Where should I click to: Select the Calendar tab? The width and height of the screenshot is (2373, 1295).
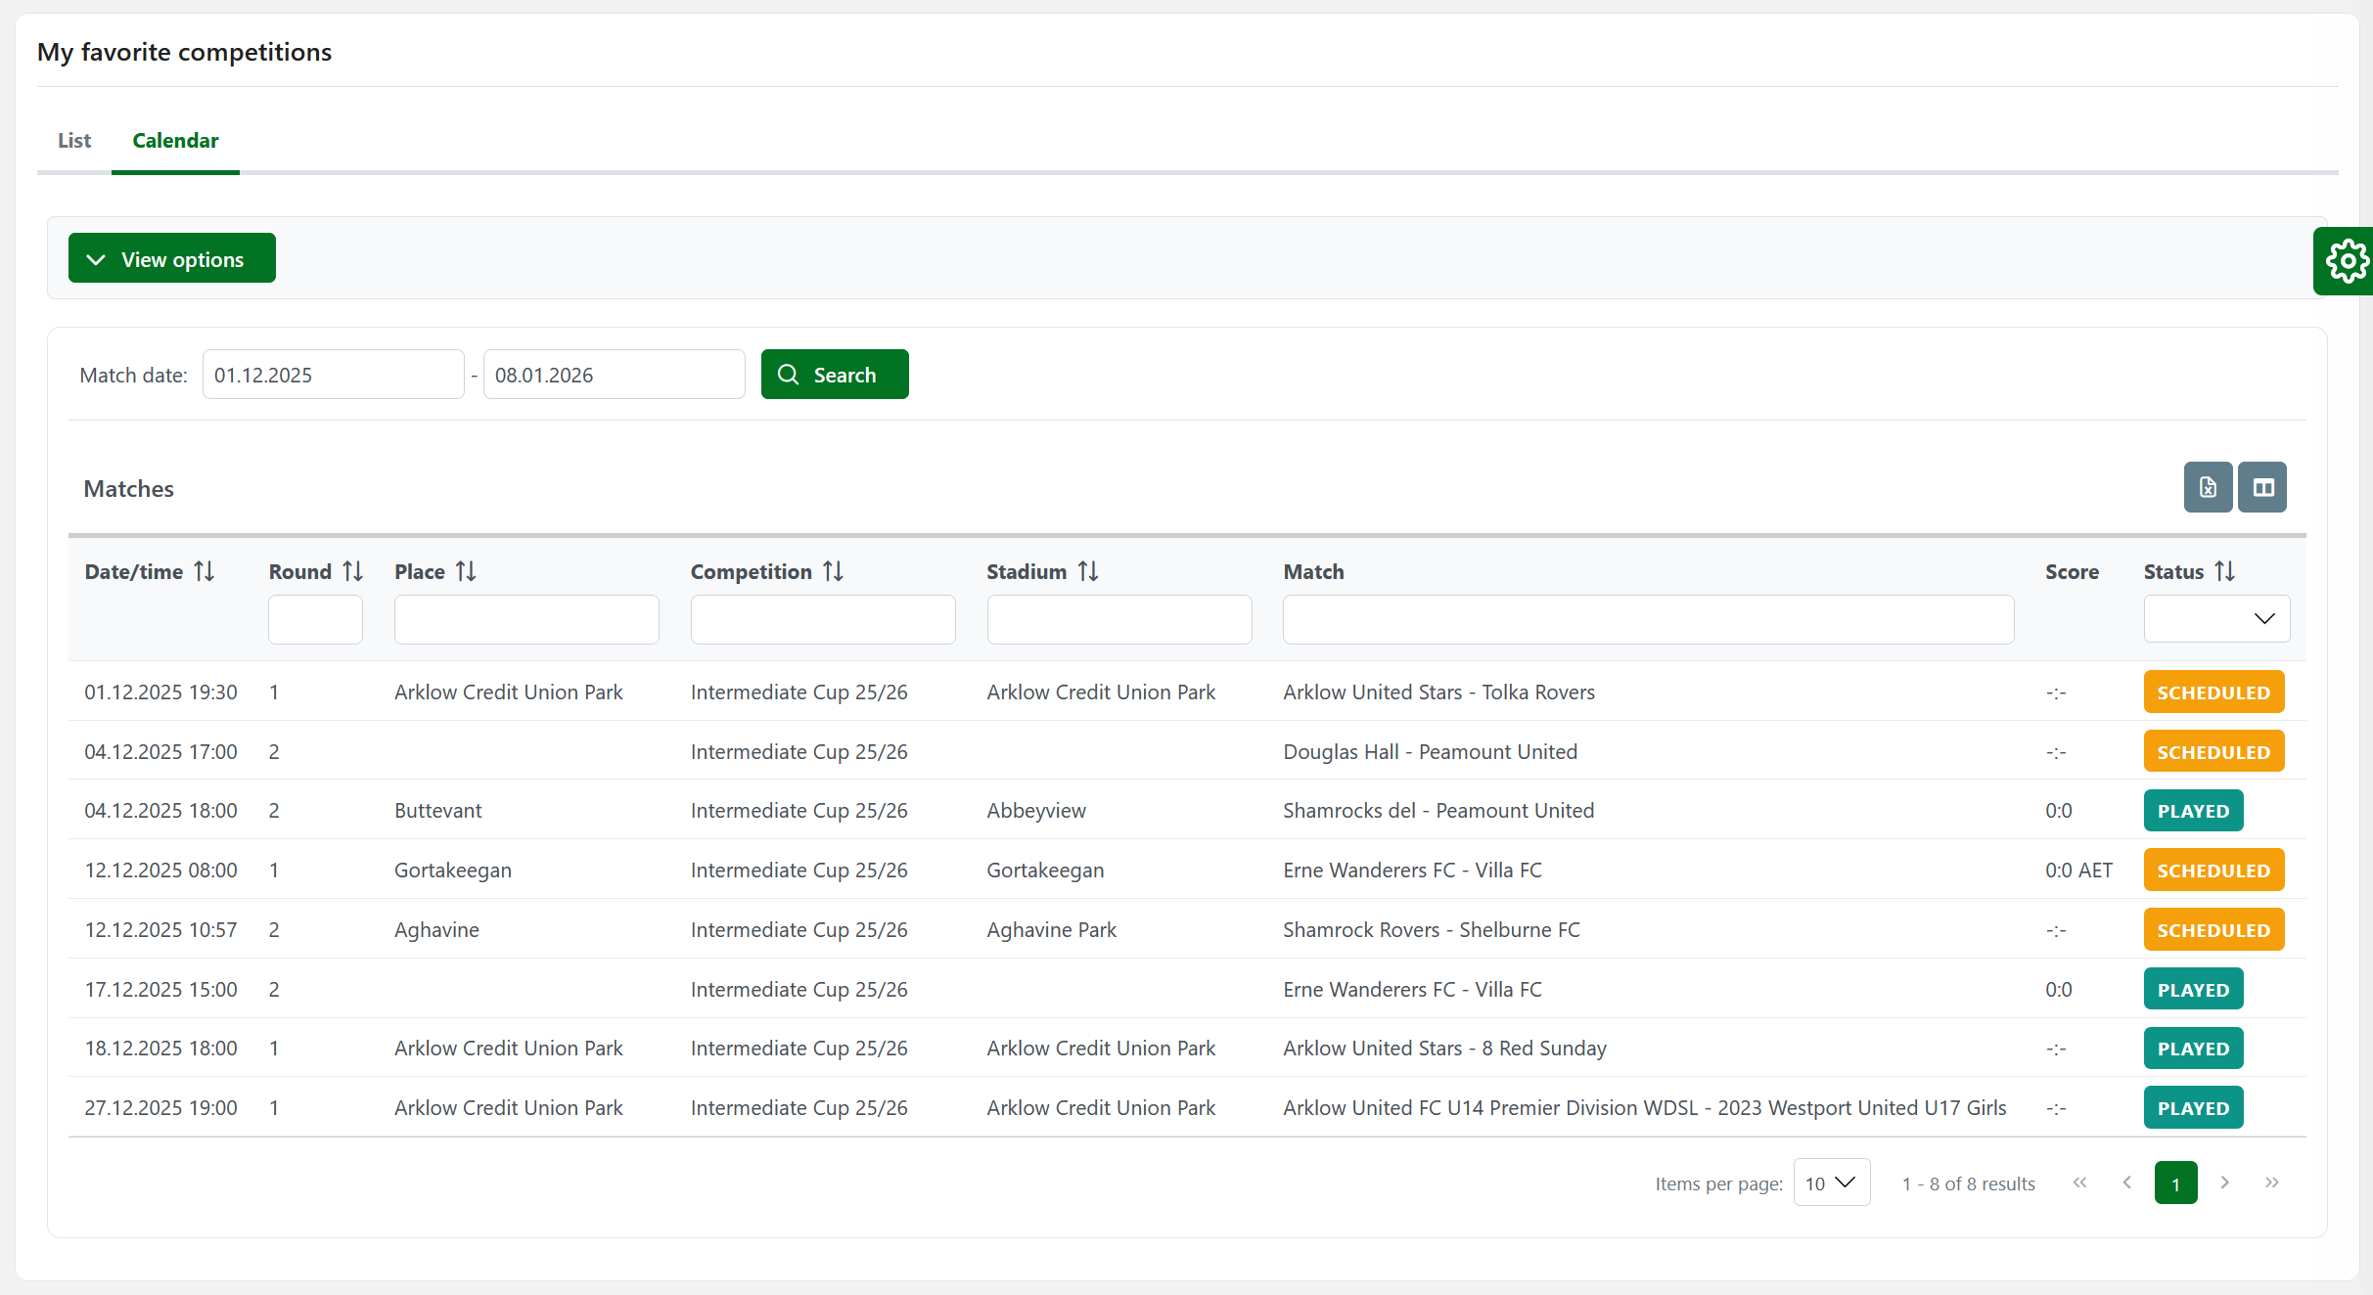coord(175,140)
